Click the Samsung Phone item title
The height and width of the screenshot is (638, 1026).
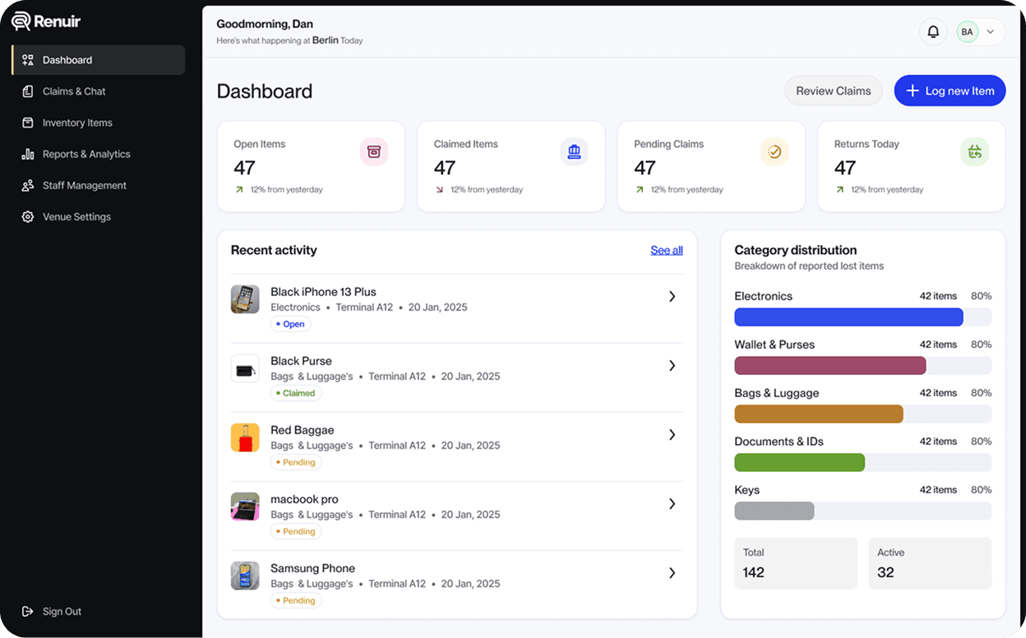pyautogui.click(x=313, y=568)
